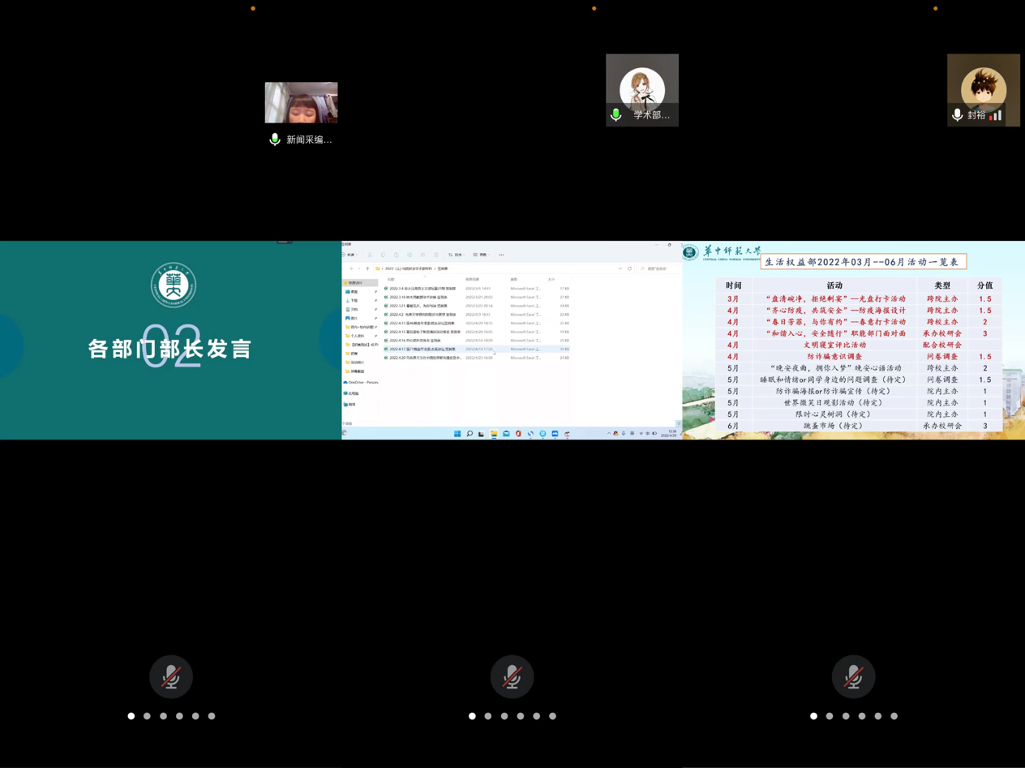Image resolution: width=1025 pixels, height=768 pixels.
Task: Unmute the mic below the 生活权益部 activity table
Action: click(854, 676)
